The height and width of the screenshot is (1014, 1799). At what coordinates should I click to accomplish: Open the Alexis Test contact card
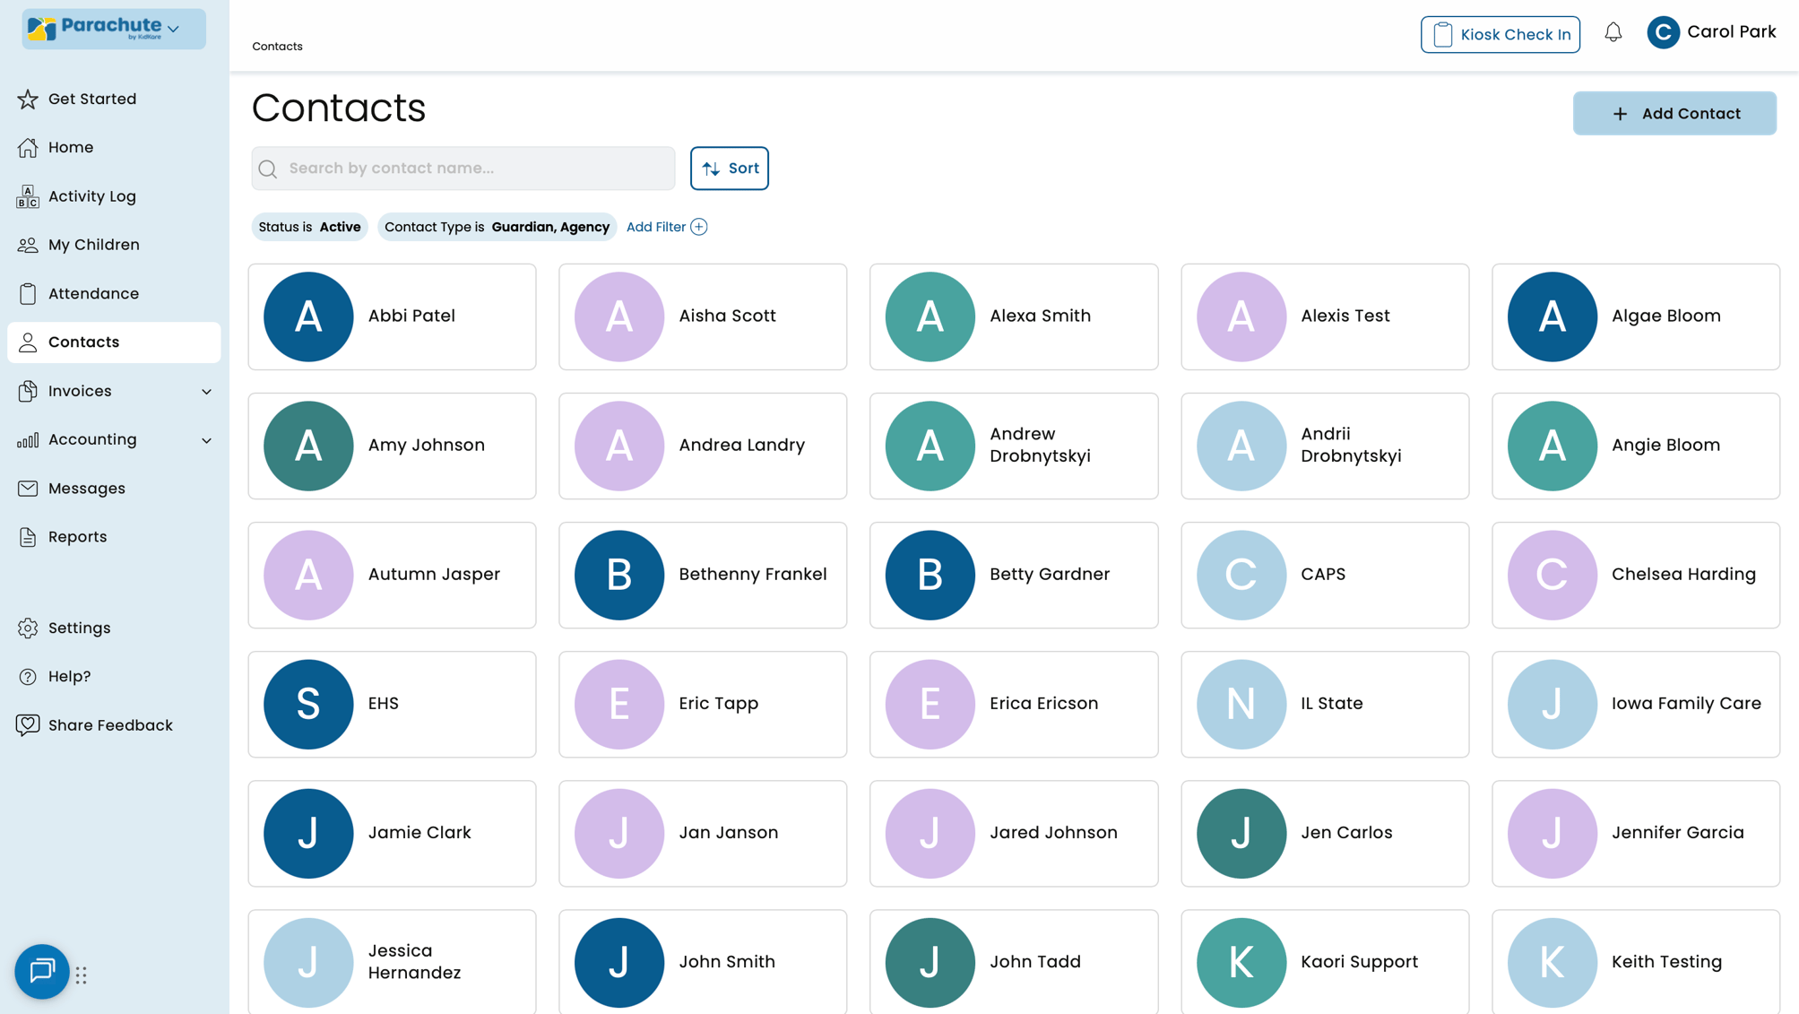pos(1325,316)
